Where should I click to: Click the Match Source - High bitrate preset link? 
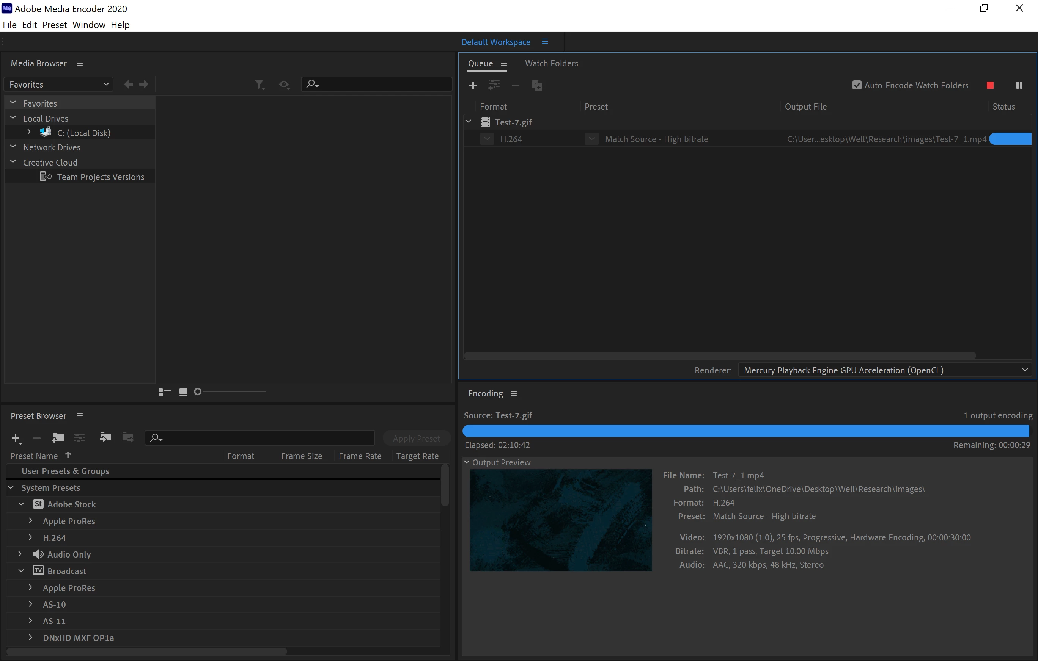pos(656,139)
